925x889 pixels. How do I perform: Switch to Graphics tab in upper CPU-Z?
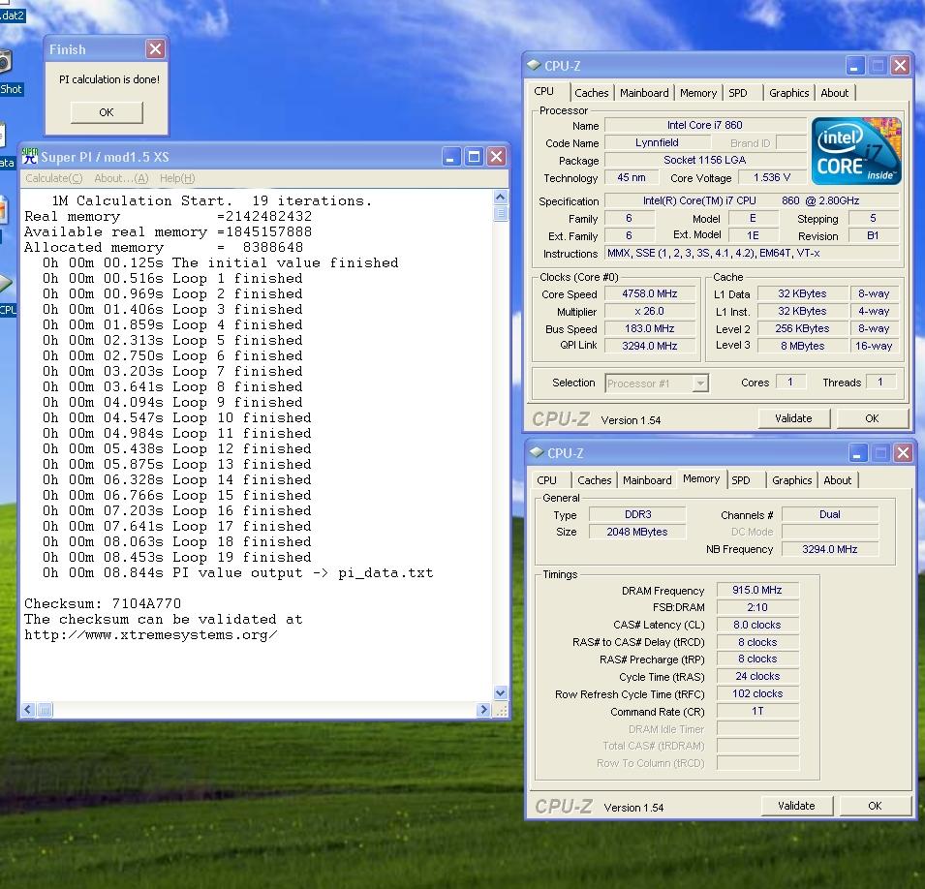788,93
